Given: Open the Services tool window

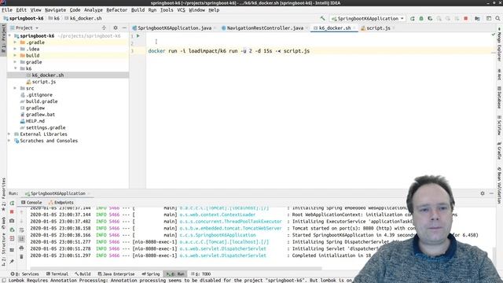Looking at the screenshot, I should (x=25, y=274).
